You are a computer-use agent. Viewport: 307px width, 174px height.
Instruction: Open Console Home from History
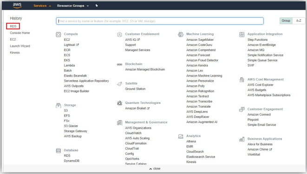coord(20,33)
